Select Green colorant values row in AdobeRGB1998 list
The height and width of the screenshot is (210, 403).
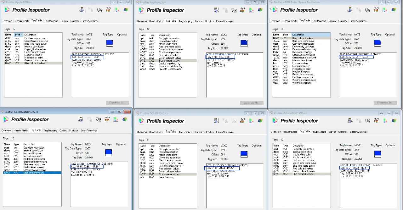point(301,171)
